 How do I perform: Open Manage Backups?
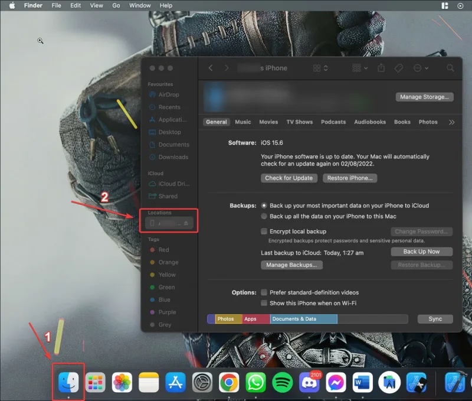click(291, 265)
